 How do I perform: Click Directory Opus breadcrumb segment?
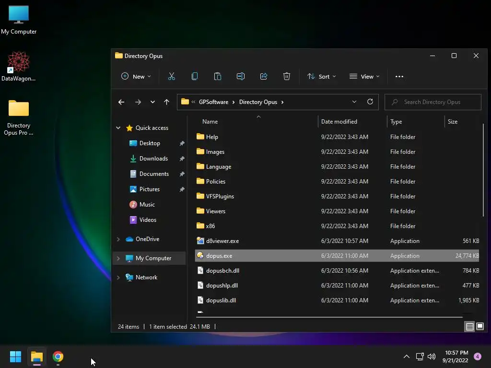click(258, 102)
